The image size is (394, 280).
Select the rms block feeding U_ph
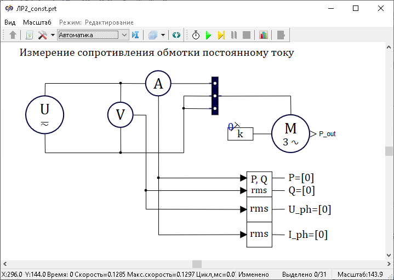[x=259, y=209]
